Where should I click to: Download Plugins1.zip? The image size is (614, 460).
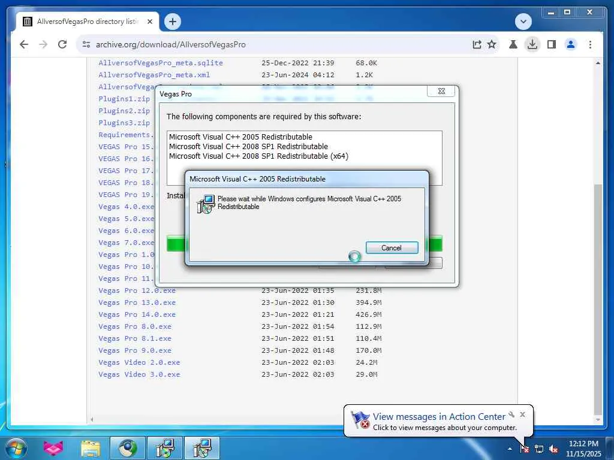124,99
